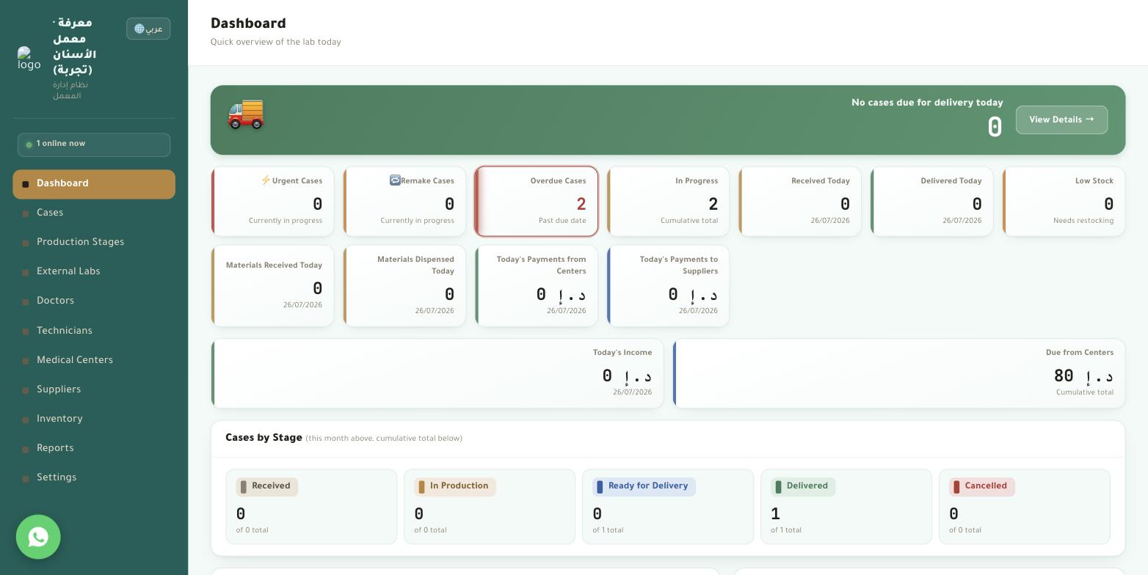The width and height of the screenshot is (1148, 575).
Task: Open Today's Income card
Action: pyautogui.click(x=437, y=373)
